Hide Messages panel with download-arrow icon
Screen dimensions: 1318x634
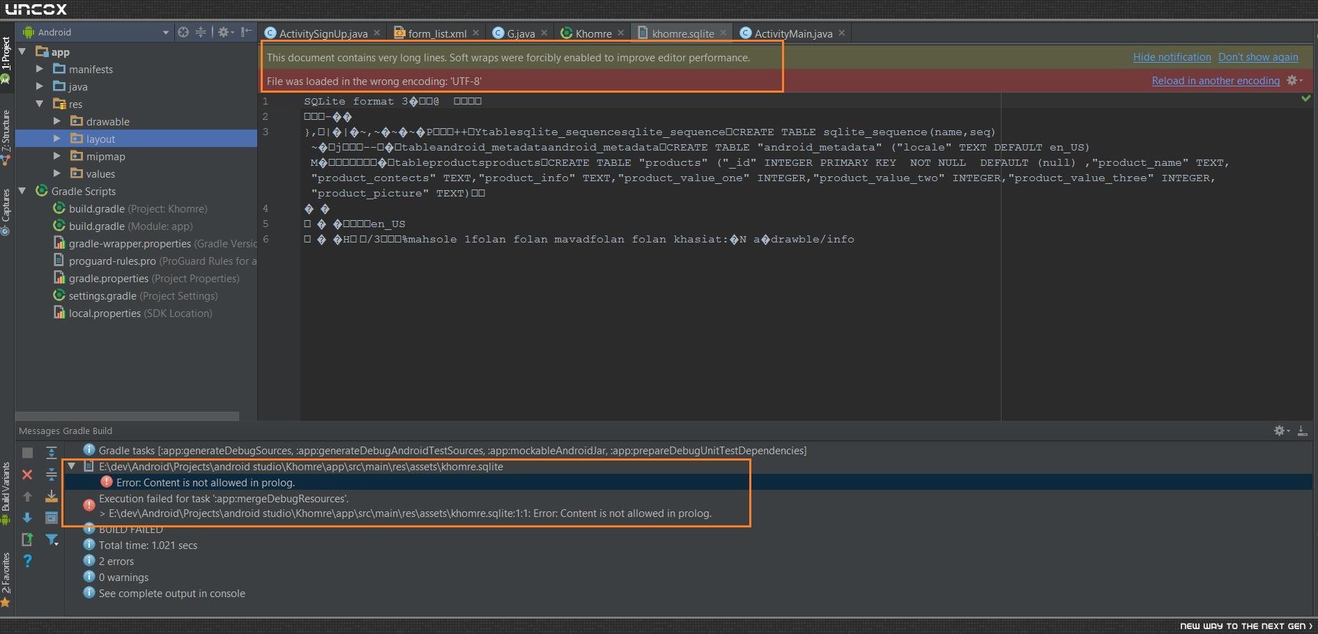pos(1302,431)
